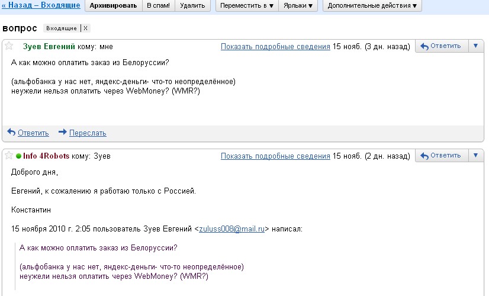Click the reply arrow icon below first message
The image size is (489, 296).
pos(11,132)
